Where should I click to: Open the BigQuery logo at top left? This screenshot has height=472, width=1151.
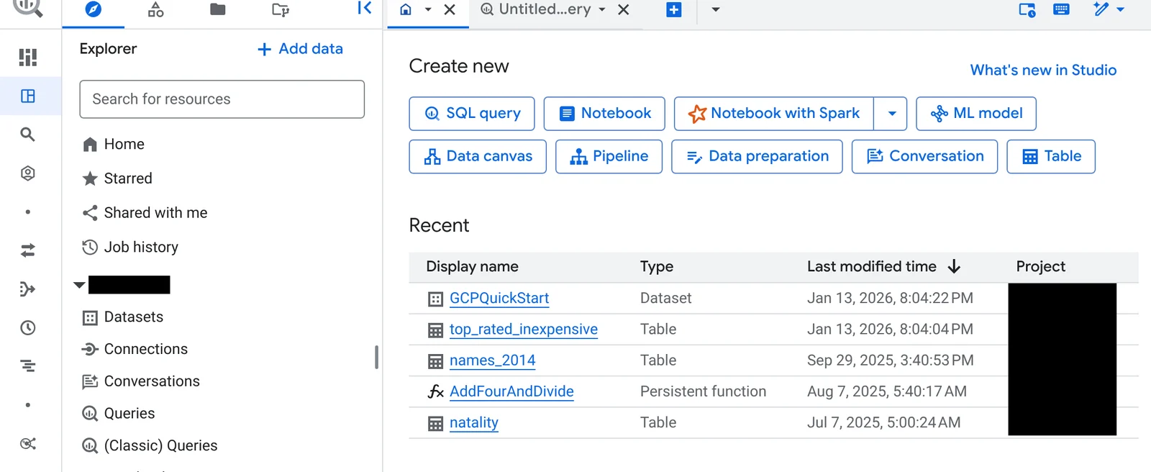coord(28,8)
